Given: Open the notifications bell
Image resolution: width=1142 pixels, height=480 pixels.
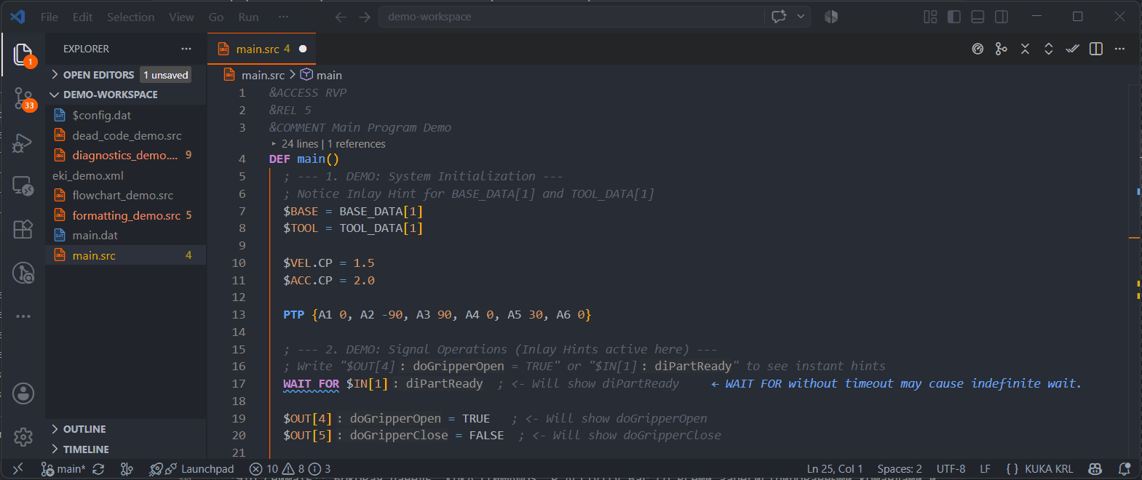Looking at the screenshot, I should click(1125, 469).
